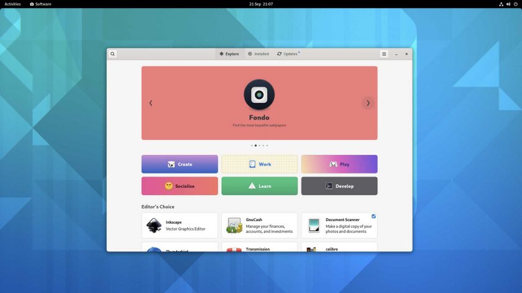
Task: Show previous featured app with left chevron
Action: tap(151, 103)
